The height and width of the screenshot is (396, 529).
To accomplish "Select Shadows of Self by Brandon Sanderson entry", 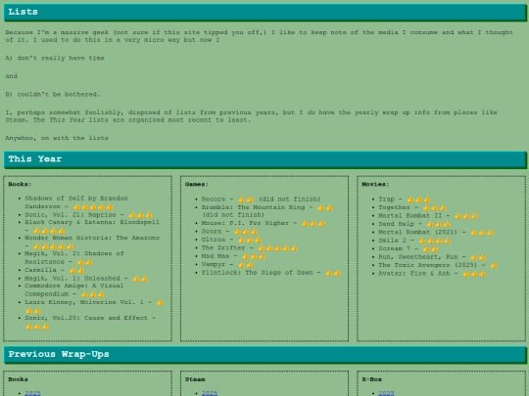I will 76,202.
